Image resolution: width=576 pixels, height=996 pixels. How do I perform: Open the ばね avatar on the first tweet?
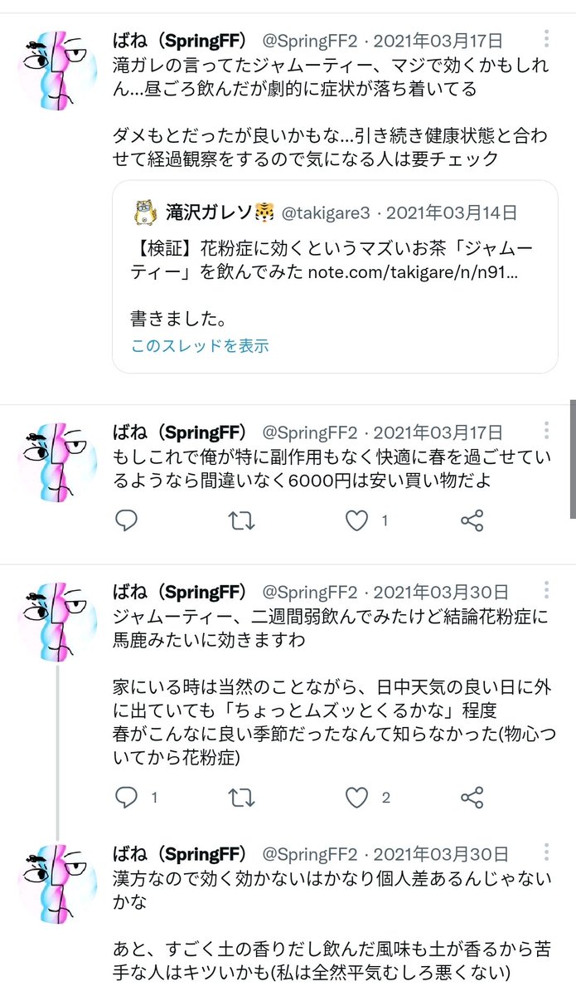coord(57,70)
